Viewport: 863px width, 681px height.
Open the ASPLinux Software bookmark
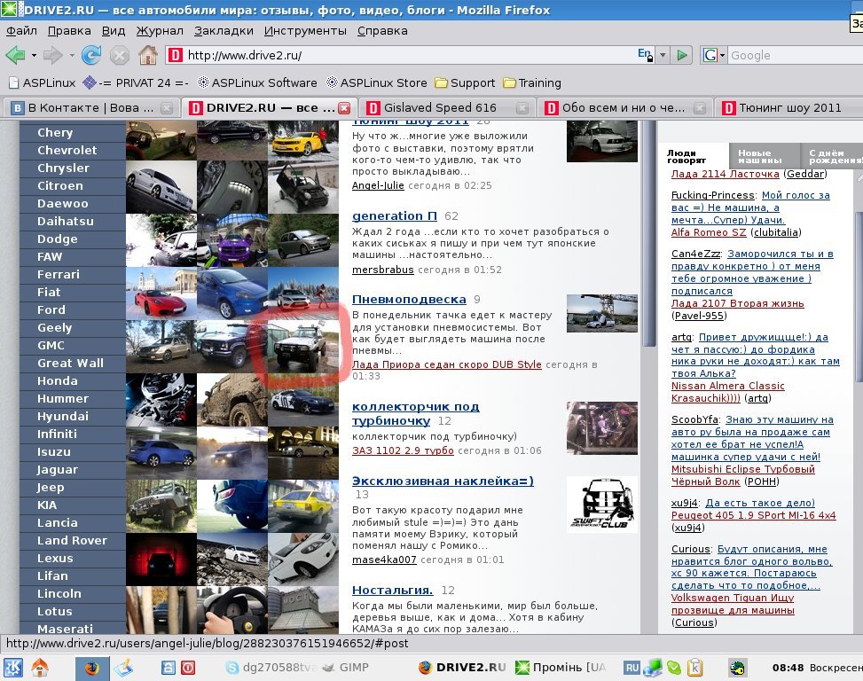coord(257,83)
